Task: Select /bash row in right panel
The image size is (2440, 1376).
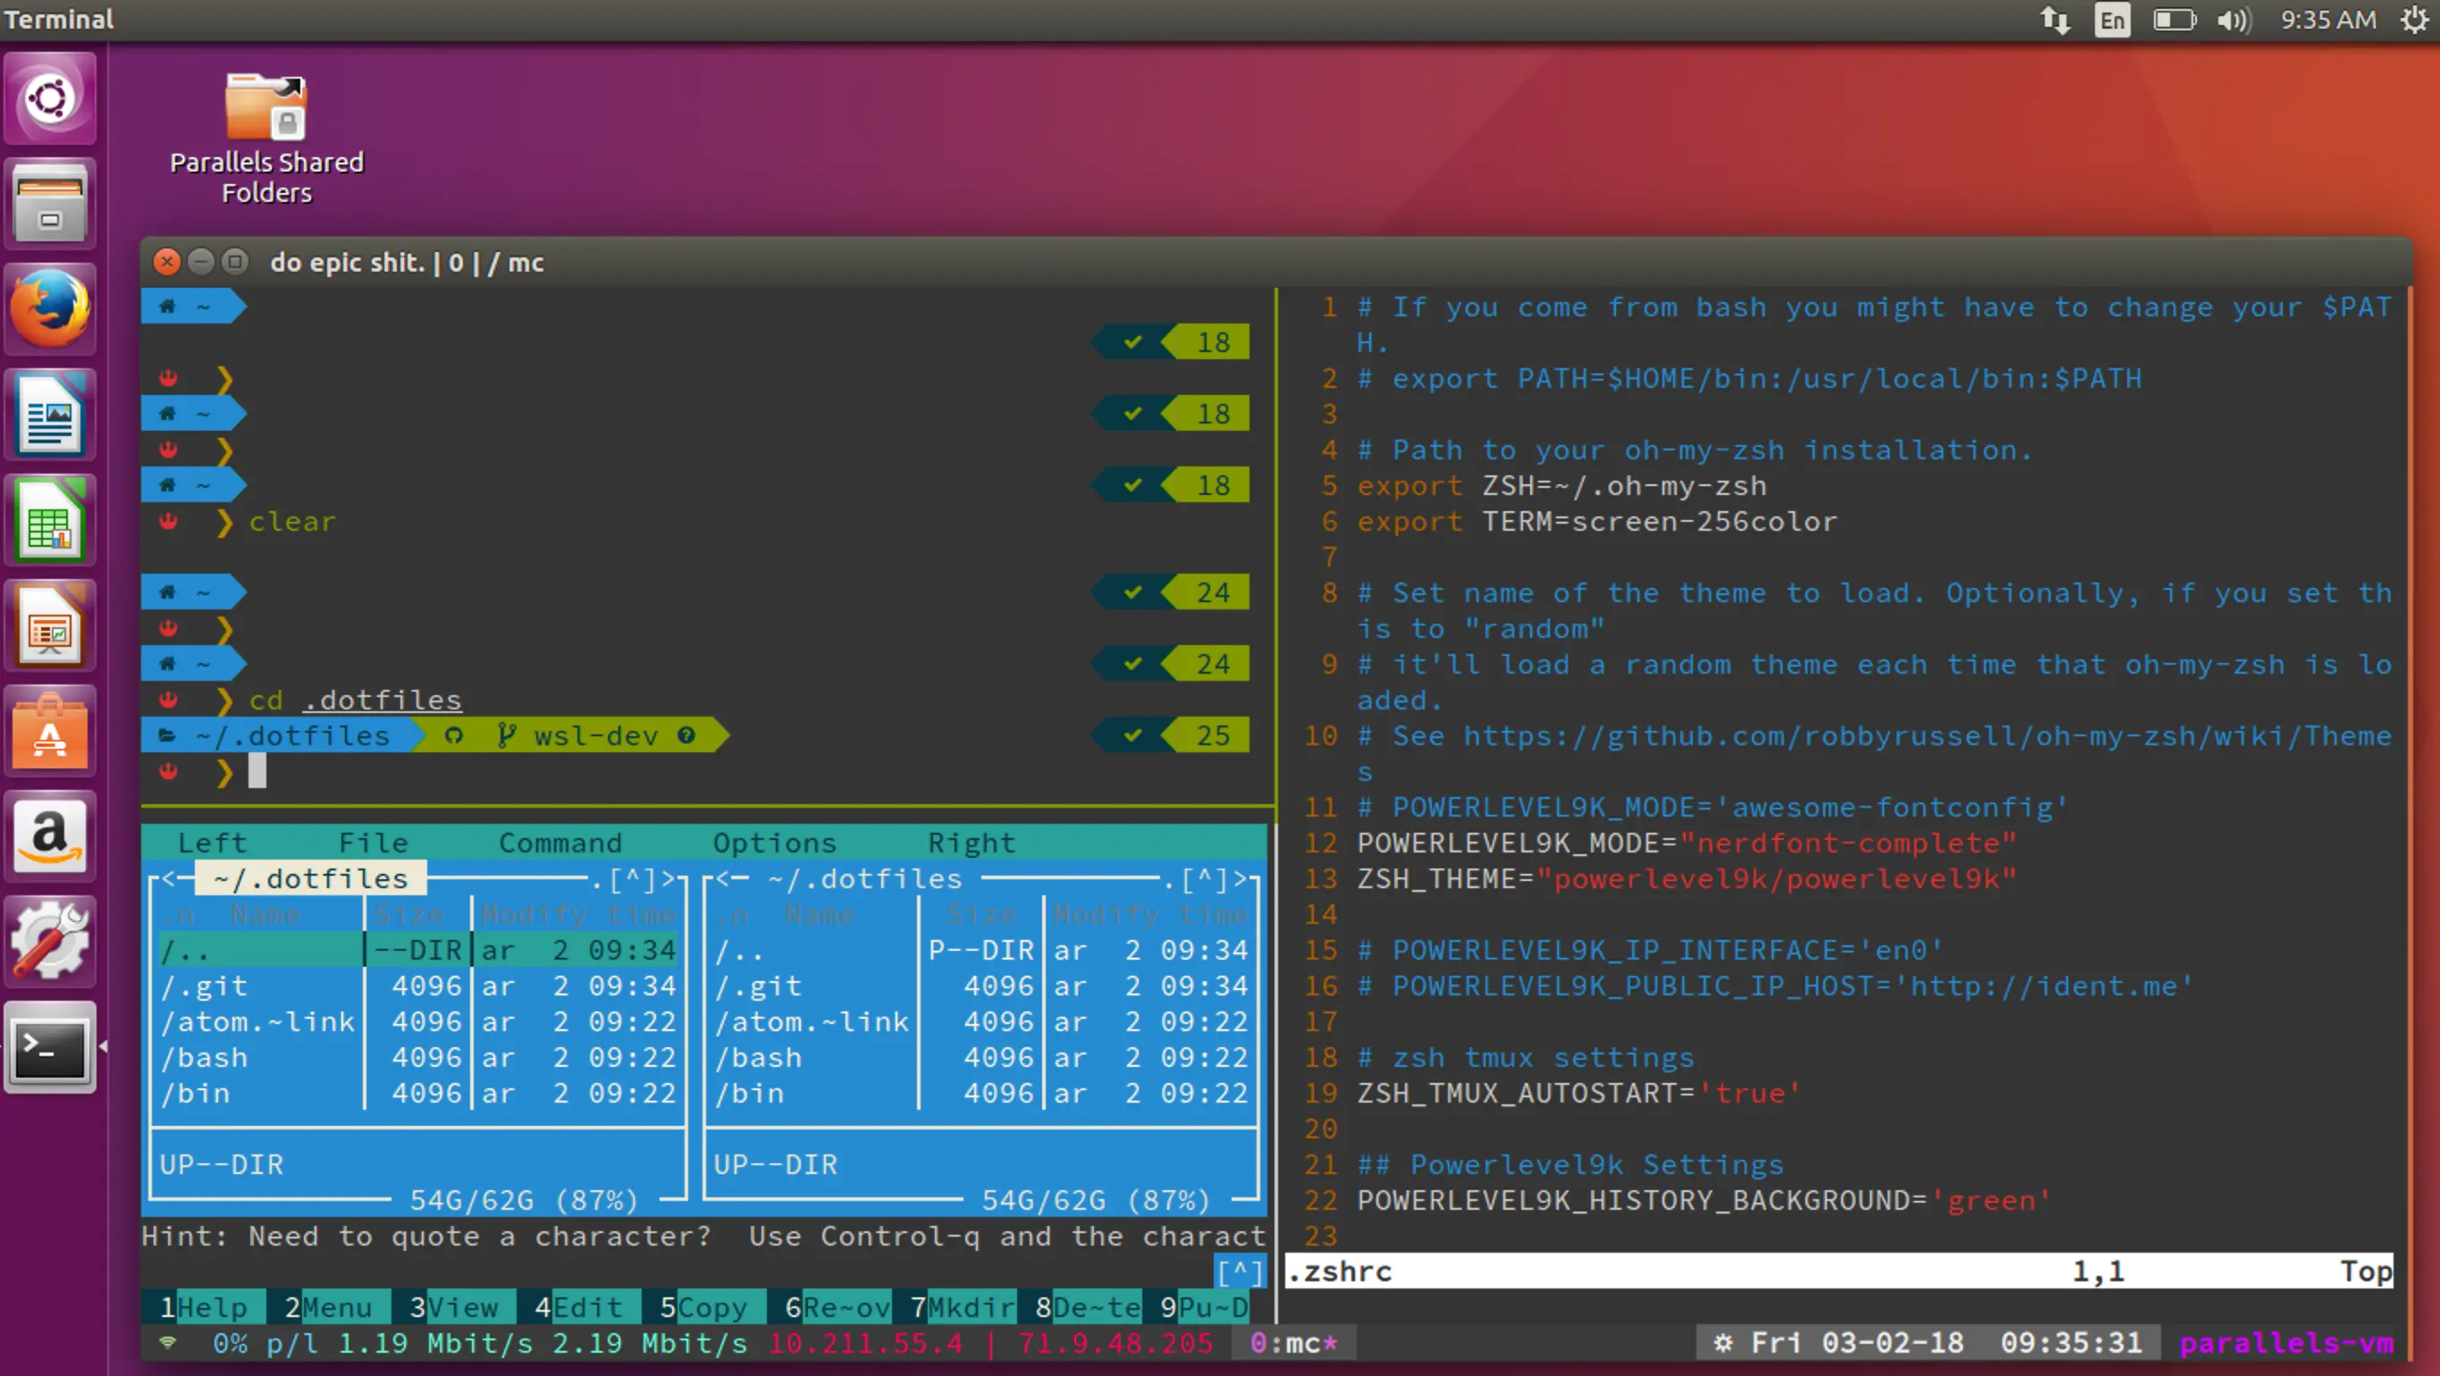Action: coord(981,1057)
